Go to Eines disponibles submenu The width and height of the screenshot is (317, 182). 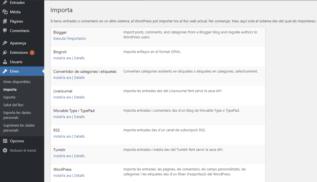[x=17, y=82]
